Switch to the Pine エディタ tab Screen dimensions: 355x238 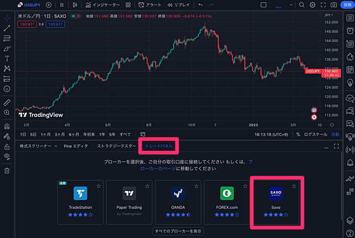(76, 146)
